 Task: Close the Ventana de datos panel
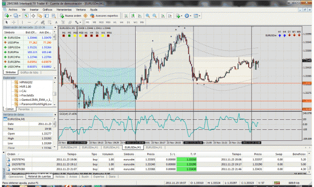pos(55,115)
